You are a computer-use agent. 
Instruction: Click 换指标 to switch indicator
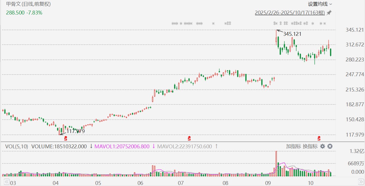[x=310, y=146]
